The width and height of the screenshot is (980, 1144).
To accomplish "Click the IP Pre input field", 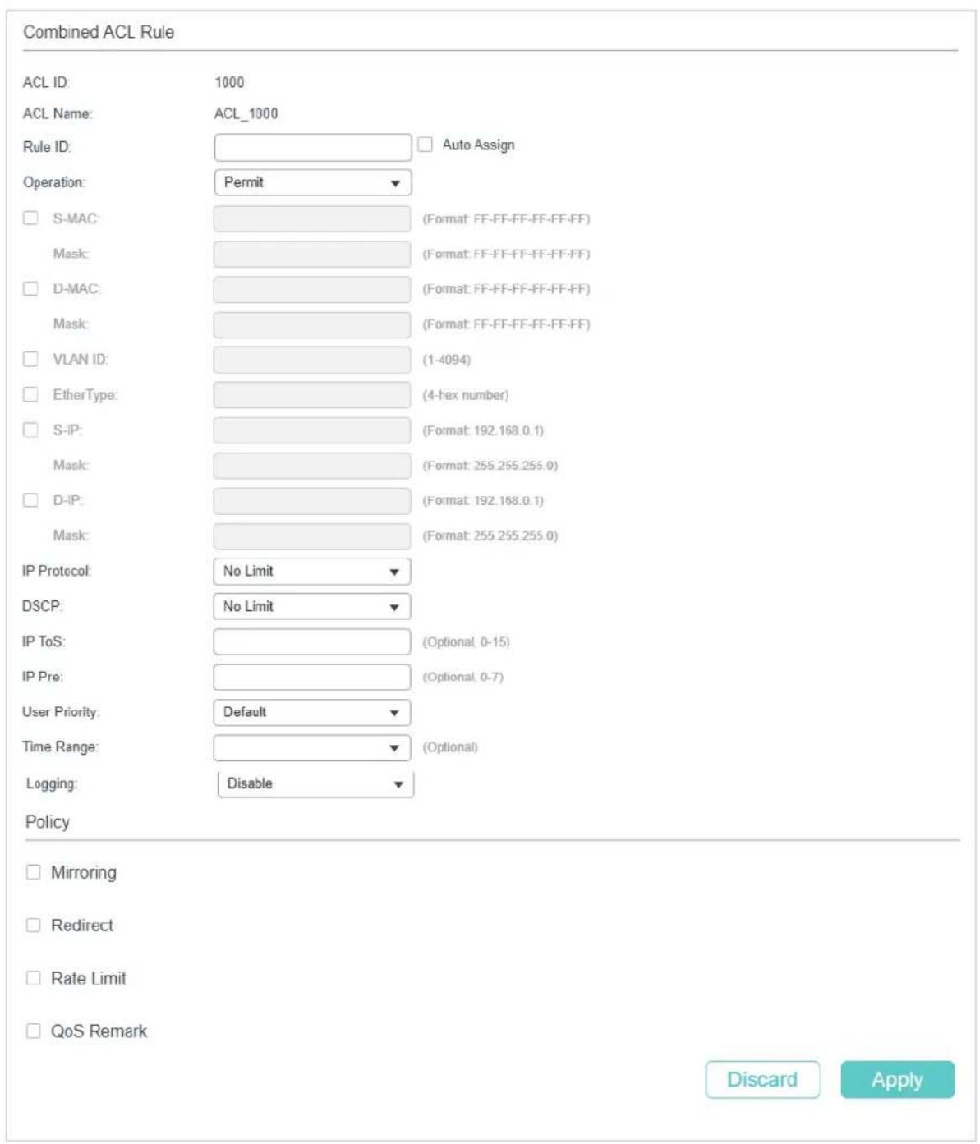I will [312, 677].
